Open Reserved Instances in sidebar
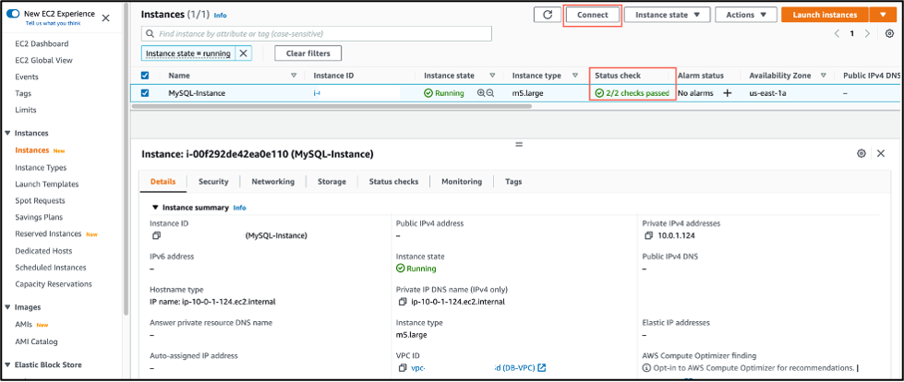The width and height of the screenshot is (904, 382). tap(48, 234)
